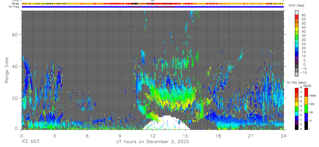Click the "3" UT hour axis tick
Image resolution: width=319 pixels, height=147 pixels.
[x=54, y=136]
